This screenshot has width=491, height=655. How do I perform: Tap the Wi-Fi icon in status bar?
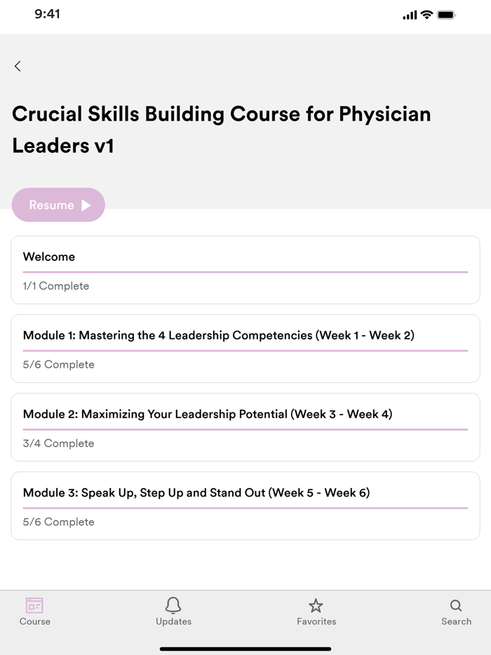pyautogui.click(x=426, y=13)
